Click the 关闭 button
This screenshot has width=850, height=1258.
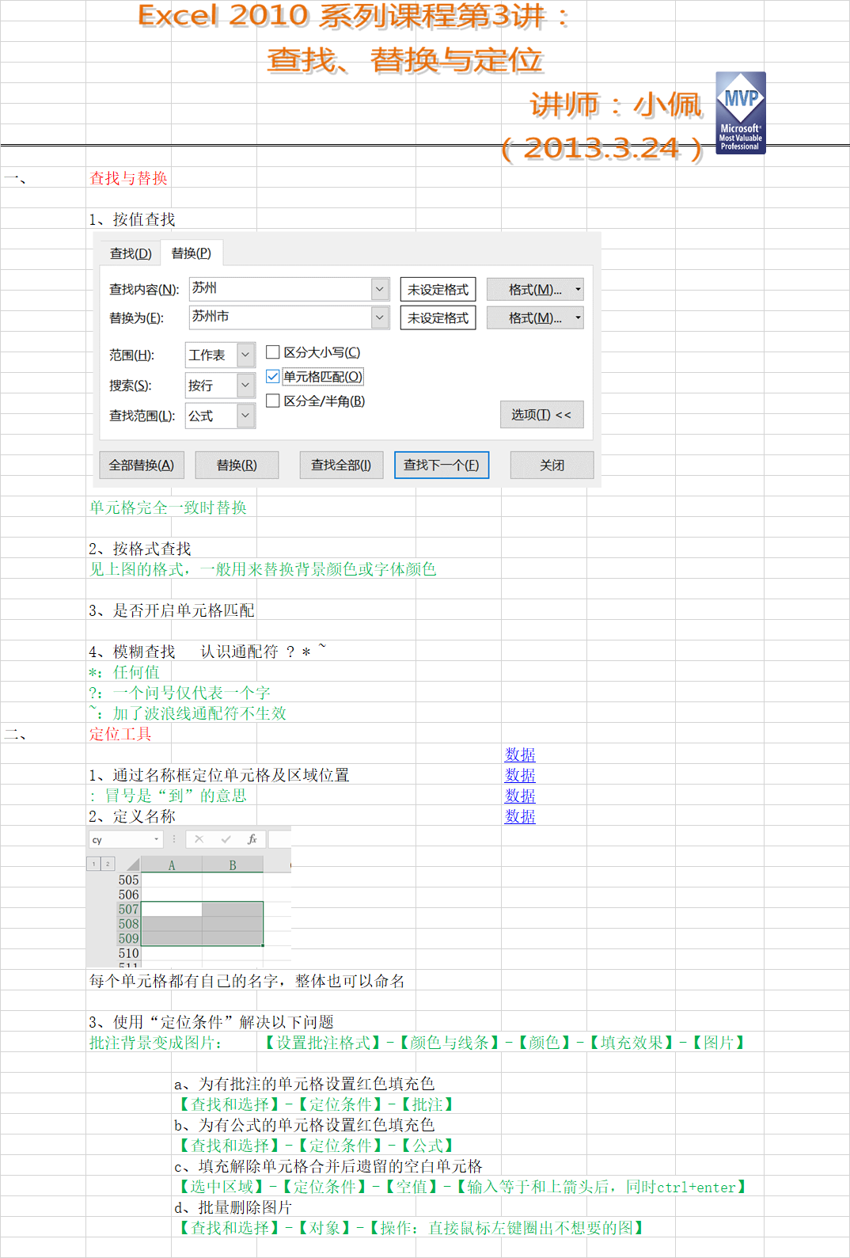pos(552,465)
